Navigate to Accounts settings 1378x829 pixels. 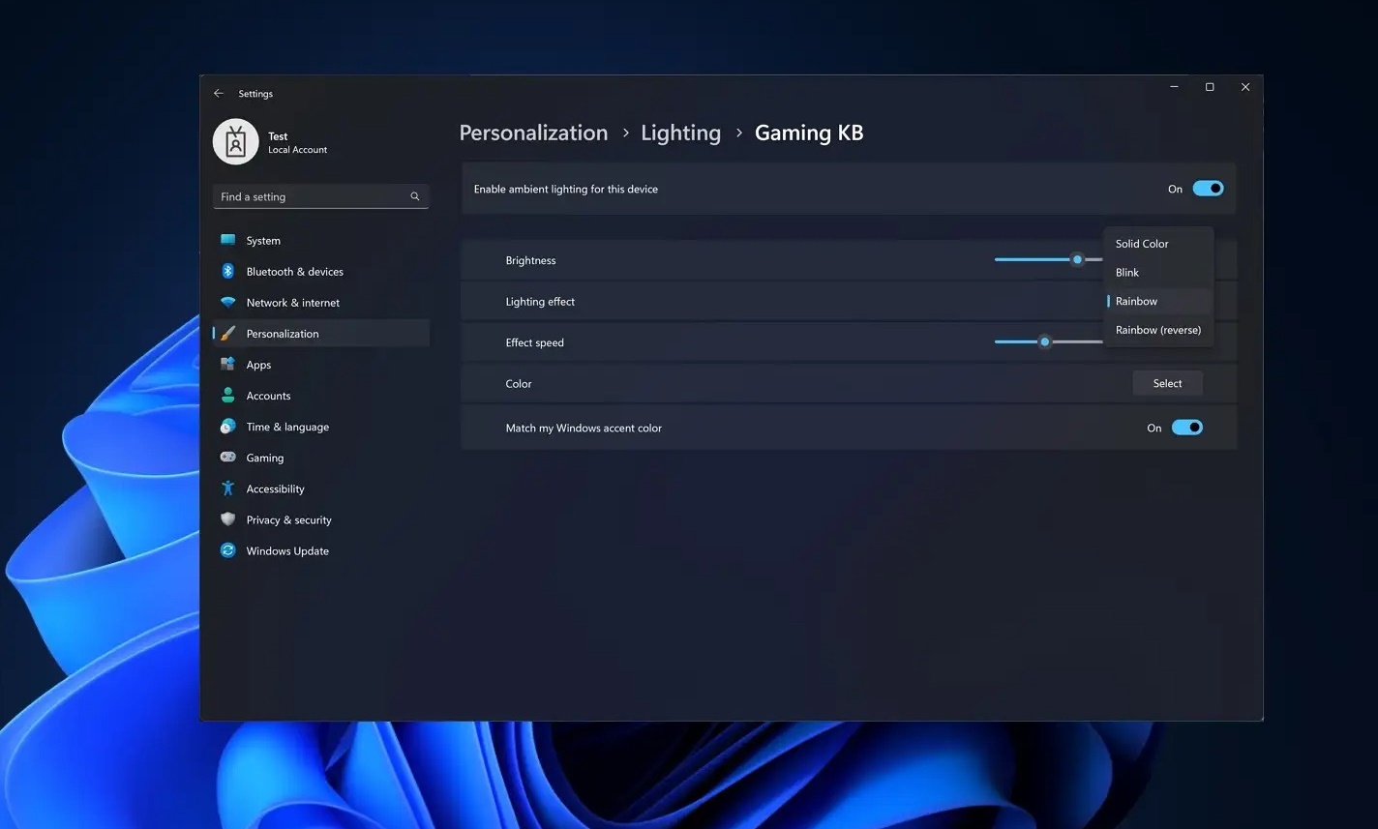click(x=321, y=395)
